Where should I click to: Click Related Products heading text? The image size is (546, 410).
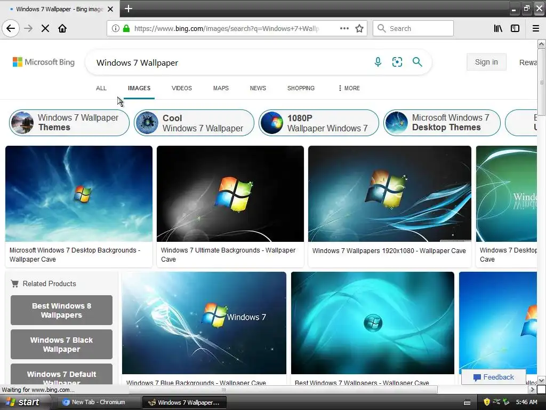click(49, 284)
